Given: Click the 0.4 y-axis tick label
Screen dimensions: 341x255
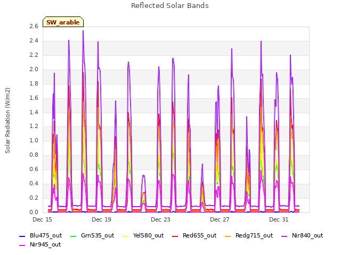Looking at the screenshot, I should 34,183.
